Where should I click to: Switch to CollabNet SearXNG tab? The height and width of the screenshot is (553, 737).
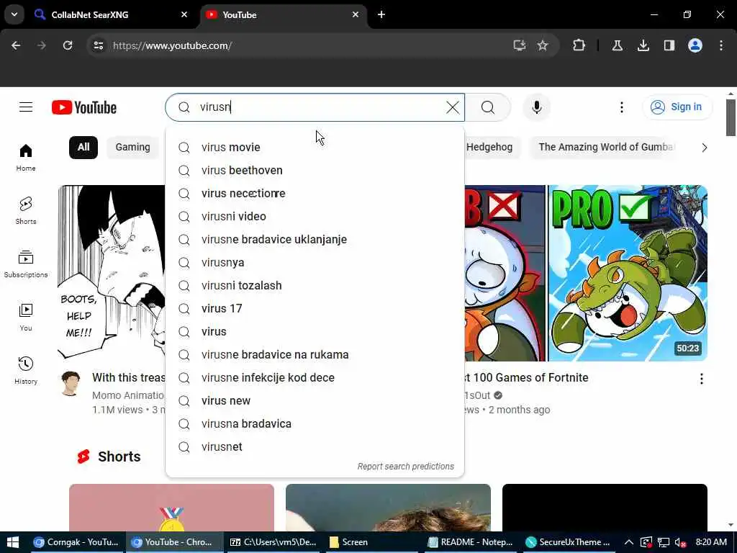(110, 14)
